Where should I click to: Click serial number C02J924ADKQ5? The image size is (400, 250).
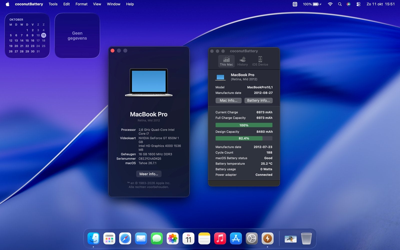point(150,158)
